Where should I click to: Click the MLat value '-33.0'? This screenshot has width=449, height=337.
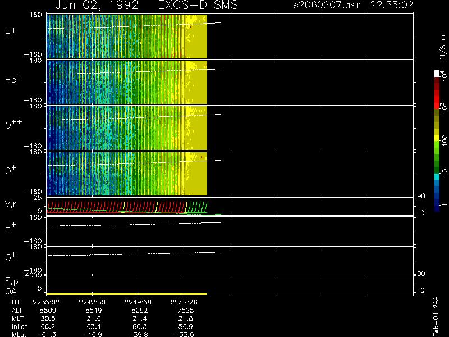(x=184, y=334)
